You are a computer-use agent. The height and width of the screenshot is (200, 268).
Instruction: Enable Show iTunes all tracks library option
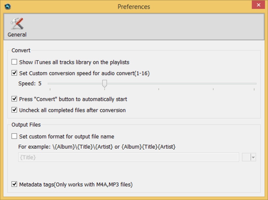(x=14, y=62)
